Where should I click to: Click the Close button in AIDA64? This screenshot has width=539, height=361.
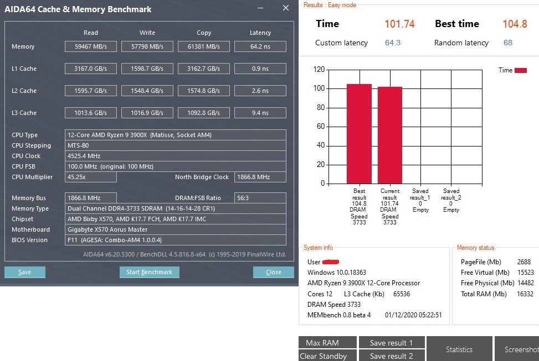(273, 272)
